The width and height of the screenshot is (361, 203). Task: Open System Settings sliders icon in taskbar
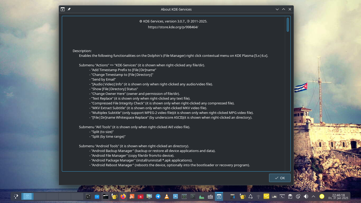tap(88, 196)
